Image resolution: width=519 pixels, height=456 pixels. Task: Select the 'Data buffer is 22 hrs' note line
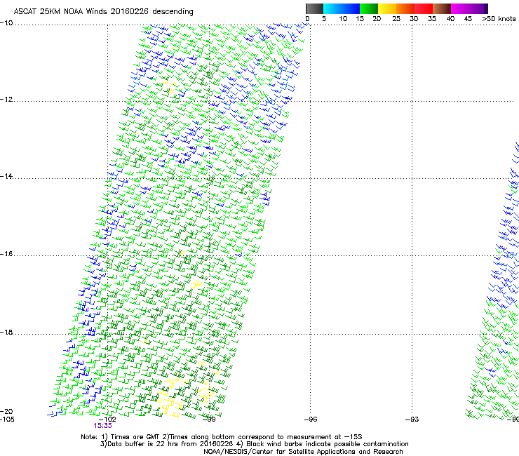click(x=254, y=444)
